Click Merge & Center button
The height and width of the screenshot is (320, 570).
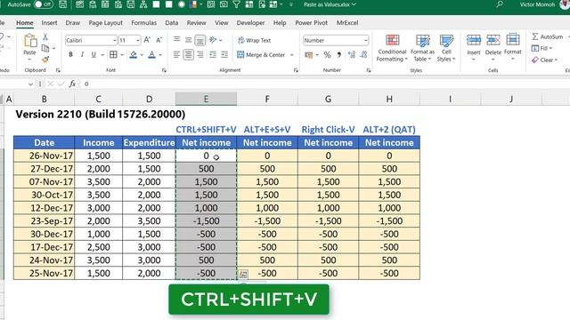[261, 55]
